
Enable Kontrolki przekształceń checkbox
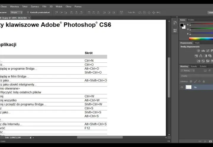pyautogui.click(x=28, y=12)
